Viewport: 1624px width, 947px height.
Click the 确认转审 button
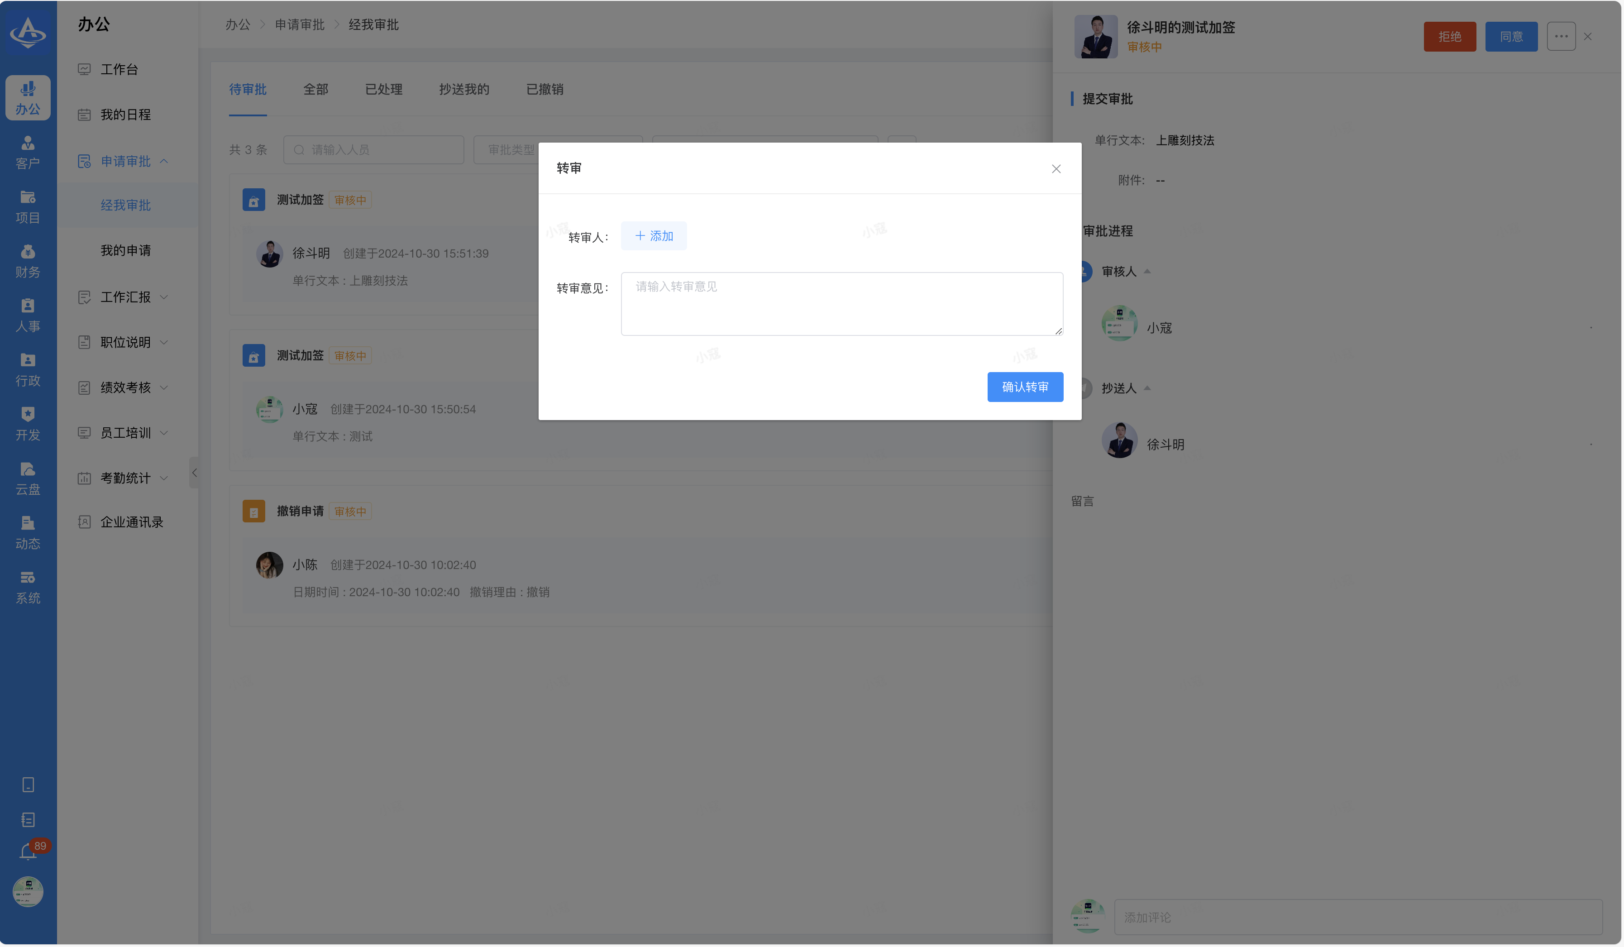[1025, 387]
